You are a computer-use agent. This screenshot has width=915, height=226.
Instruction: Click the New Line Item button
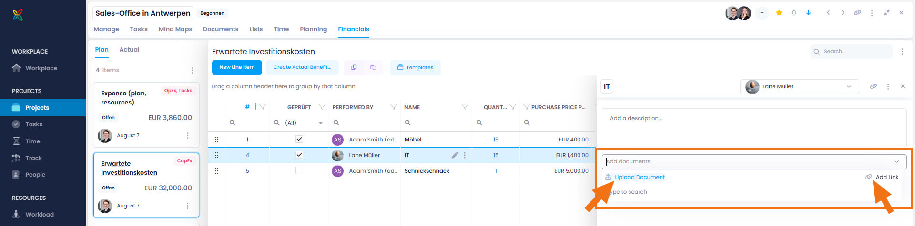pyautogui.click(x=237, y=67)
